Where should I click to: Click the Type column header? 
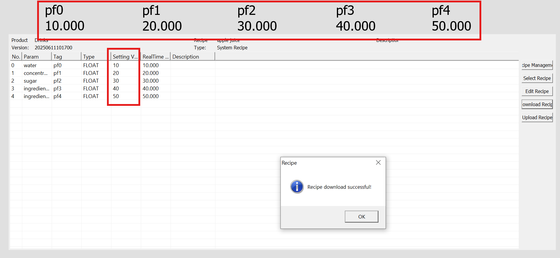click(96, 57)
